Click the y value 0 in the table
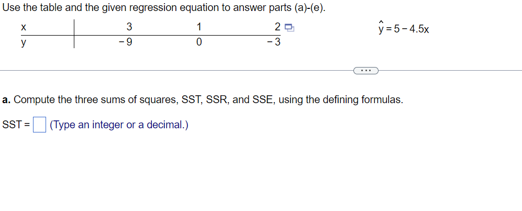Image resolution: width=522 pixels, height=211 pixels. tap(199, 42)
